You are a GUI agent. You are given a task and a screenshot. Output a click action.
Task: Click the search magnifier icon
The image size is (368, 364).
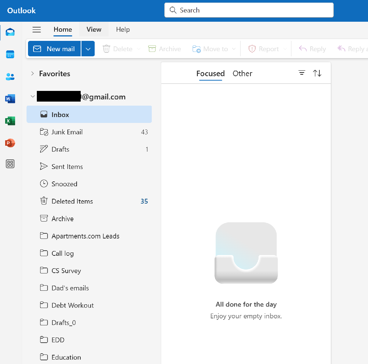tap(173, 10)
